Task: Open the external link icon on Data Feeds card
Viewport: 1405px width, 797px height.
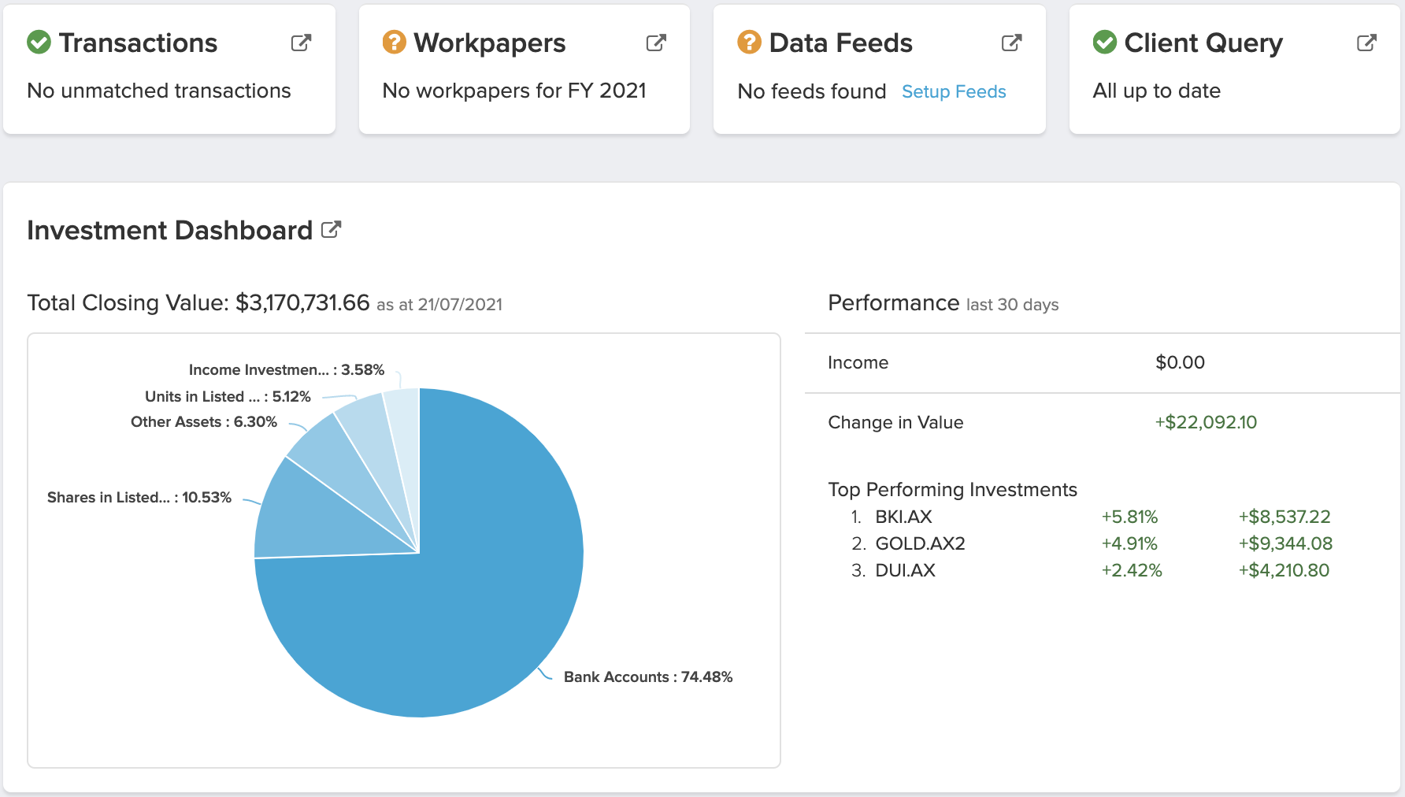Action: pos(1011,43)
